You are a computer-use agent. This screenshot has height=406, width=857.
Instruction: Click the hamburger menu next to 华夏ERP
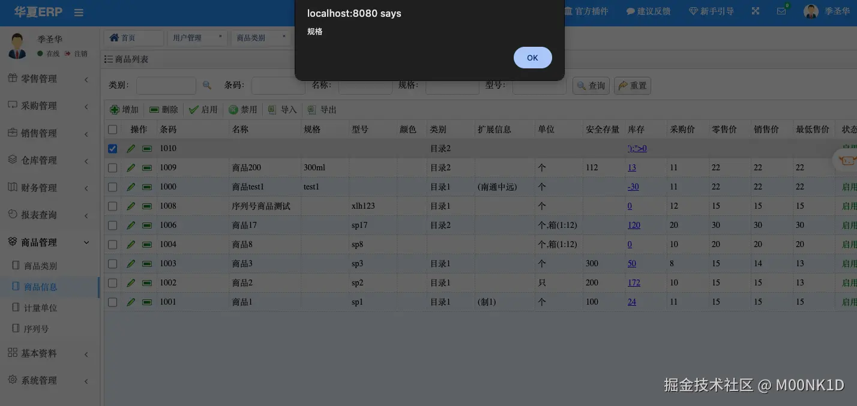[79, 12]
